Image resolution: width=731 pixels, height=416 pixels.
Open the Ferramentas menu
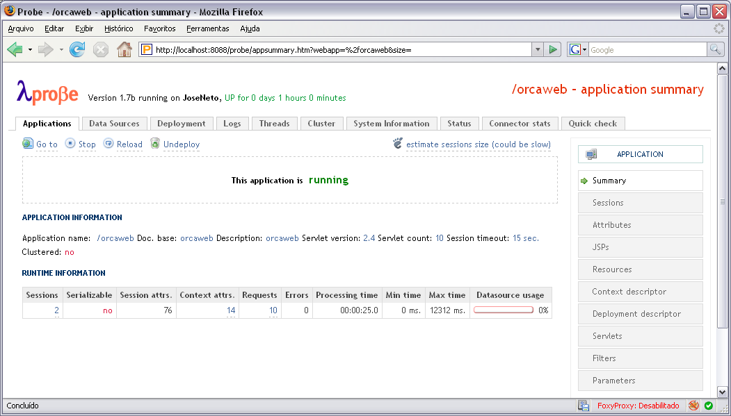pyautogui.click(x=207, y=28)
